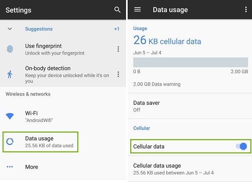Show the +1 additional suggestion
Image resolution: width=252 pixels, height=182 pixels.
(117, 29)
